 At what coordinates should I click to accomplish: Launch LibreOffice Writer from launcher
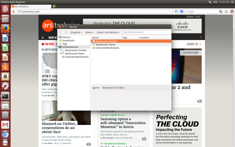point(5,38)
